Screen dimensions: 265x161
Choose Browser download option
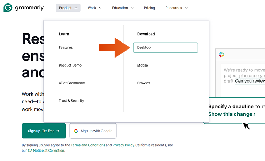144,83
